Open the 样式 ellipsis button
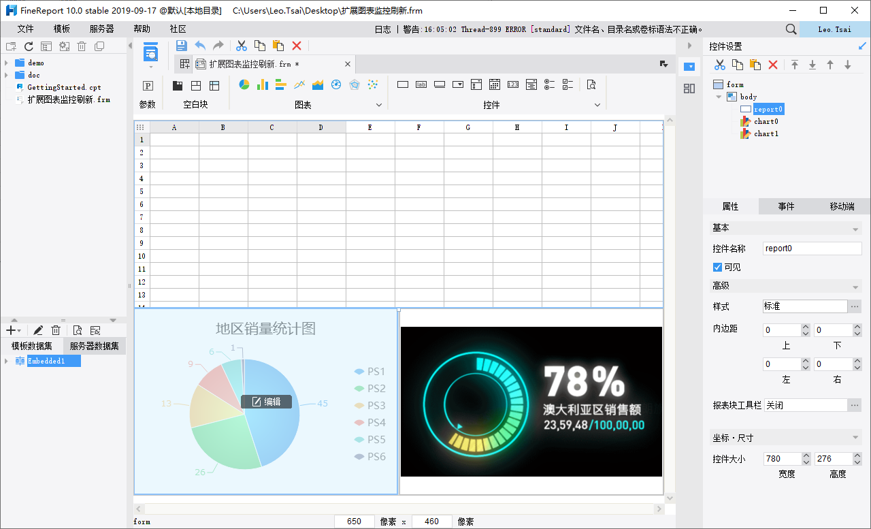This screenshot has width=871, height=529. (855, 306)
